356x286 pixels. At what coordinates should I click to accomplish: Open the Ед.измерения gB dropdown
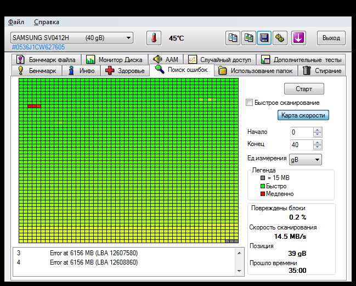(305, 160)
